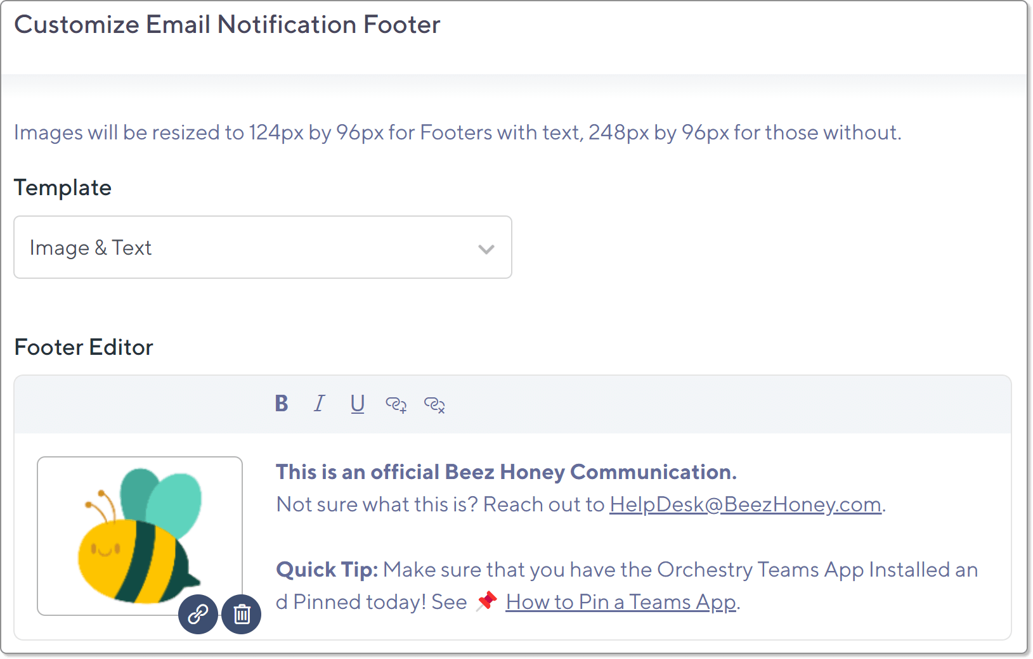Image resolution: width=1033 pixels, height=659 pixels.
Task: Toggle underline formatting in the toolbar
Action: pos(358,404)
